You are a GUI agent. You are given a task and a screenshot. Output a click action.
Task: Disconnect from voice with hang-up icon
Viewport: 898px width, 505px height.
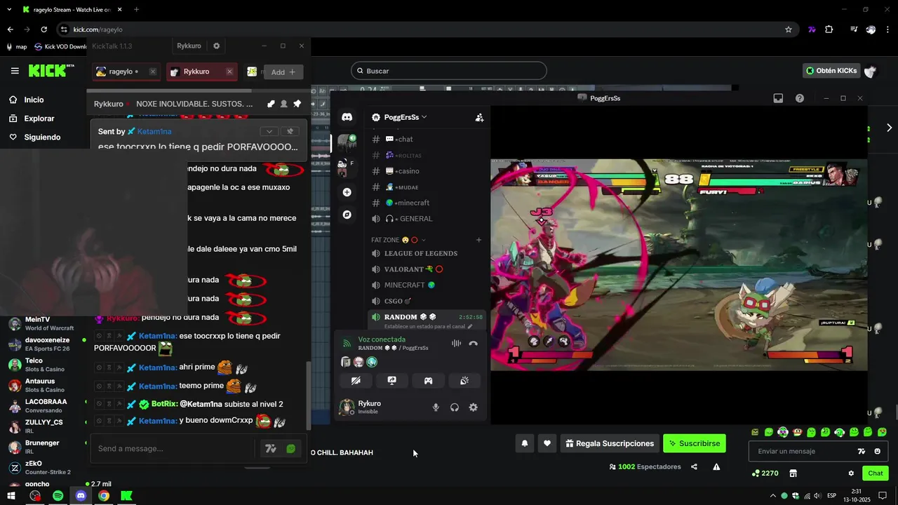[473, 344]
